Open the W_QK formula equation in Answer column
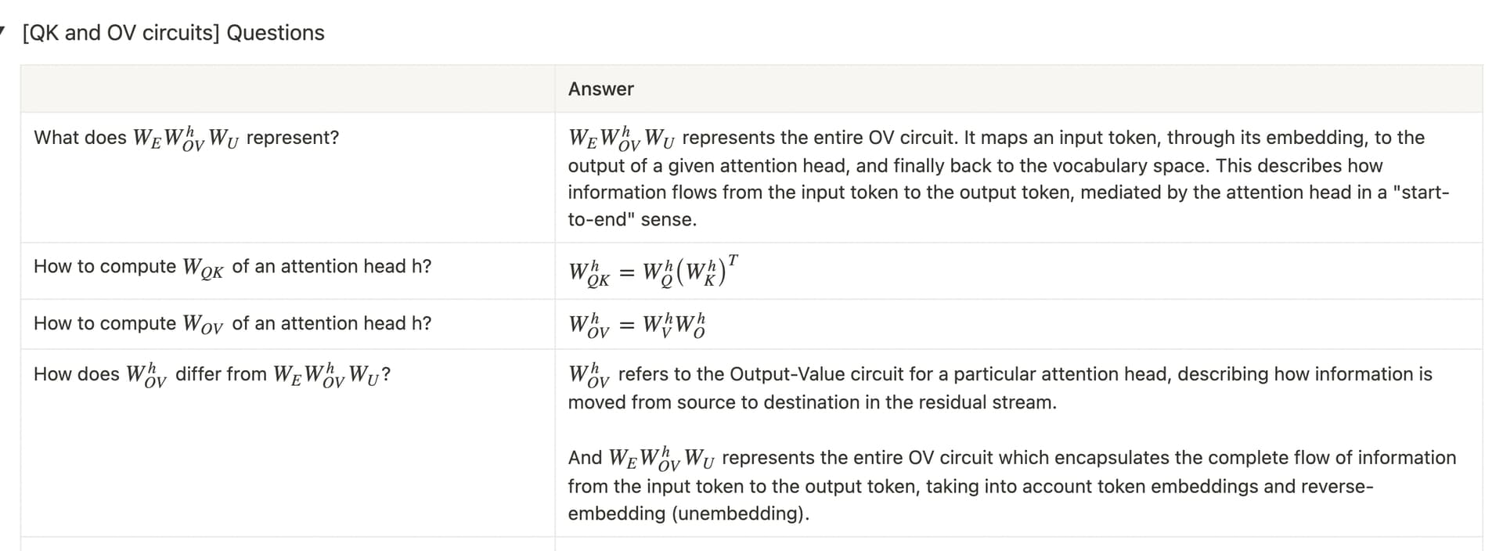Screen dimensions: 1503x551 653,272
